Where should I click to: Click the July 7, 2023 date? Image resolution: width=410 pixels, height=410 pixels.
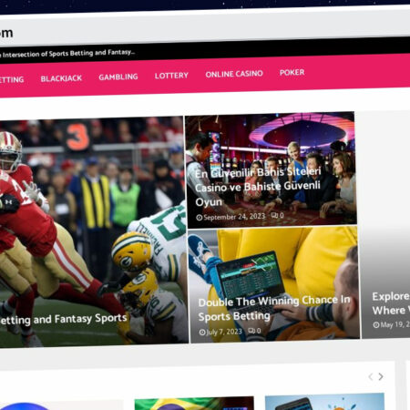pyautogui.click(x=224, y=332)
